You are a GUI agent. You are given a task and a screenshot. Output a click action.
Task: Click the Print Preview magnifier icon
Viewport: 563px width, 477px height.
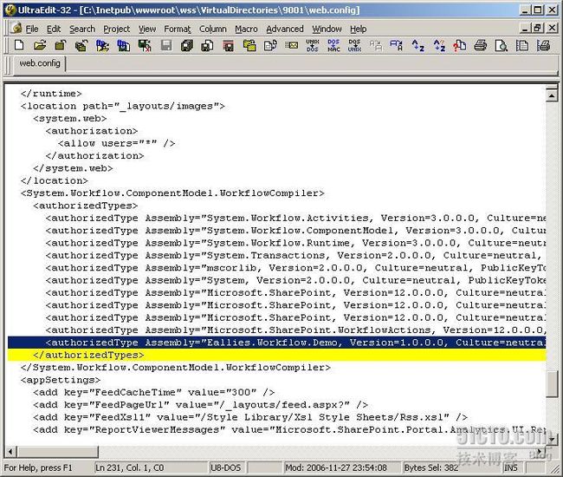pos(502,46)
